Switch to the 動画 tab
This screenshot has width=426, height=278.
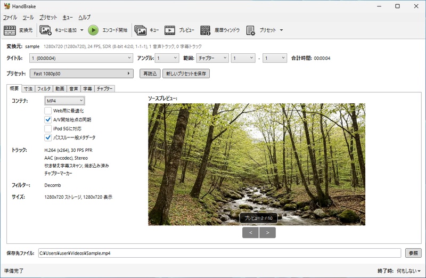click(x=60, y=88)
